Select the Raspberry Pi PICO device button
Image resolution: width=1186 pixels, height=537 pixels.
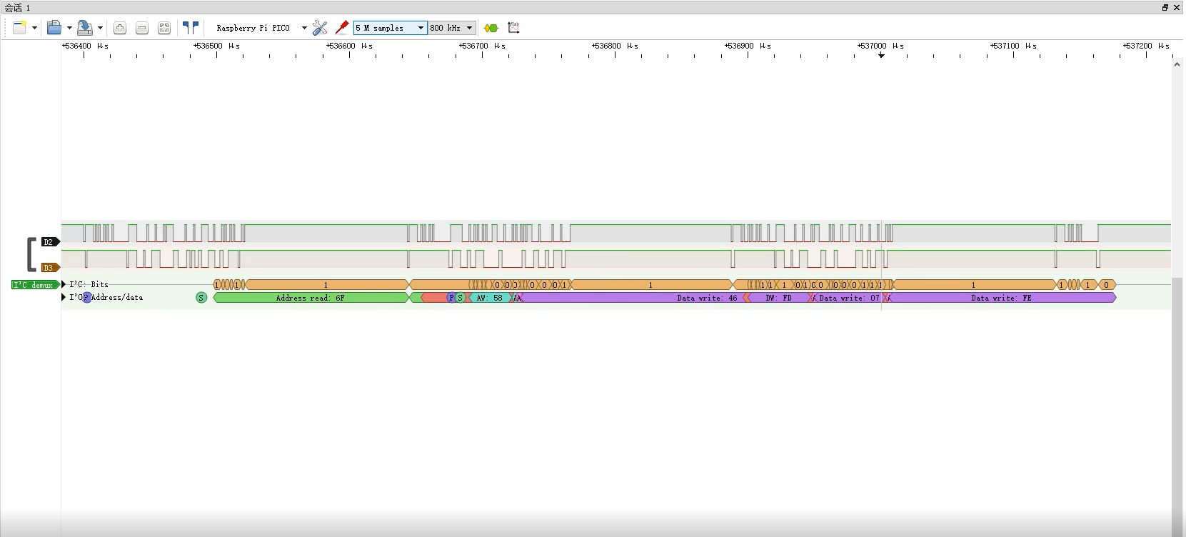(x=253, y=28)
